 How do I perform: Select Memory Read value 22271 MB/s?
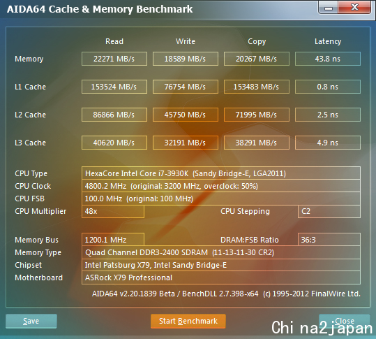tap(114, 59)
